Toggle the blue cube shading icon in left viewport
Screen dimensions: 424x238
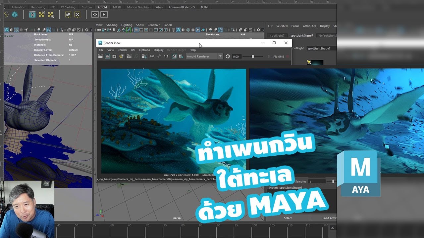tap(7, 30)
